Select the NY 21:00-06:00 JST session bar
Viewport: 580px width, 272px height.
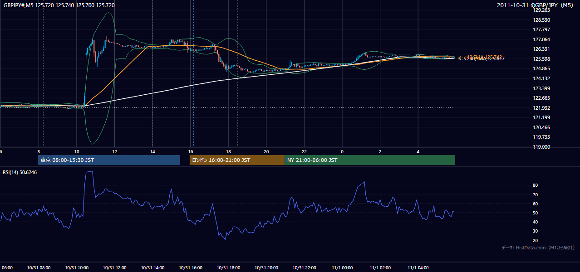tap(370, 160)
